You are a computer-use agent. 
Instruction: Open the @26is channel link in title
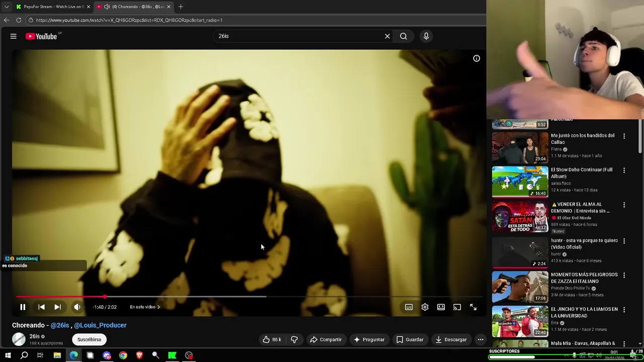coord(60,325)
